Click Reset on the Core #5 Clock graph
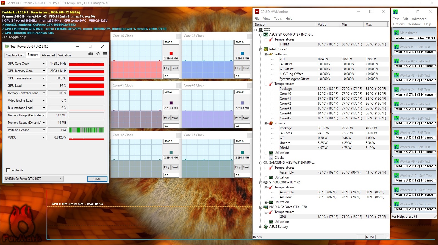This screenshot has height=245, width=438. [x=246, y=167]
